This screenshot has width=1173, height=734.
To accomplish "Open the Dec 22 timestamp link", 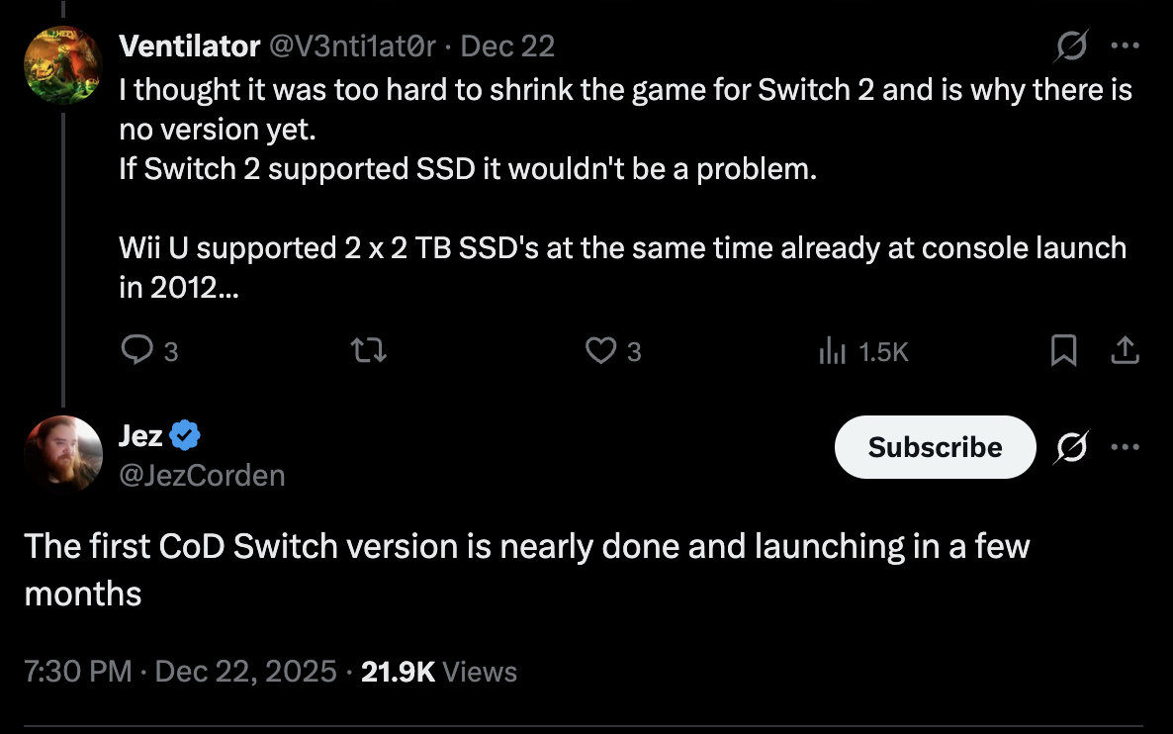I will pos(508,46).
